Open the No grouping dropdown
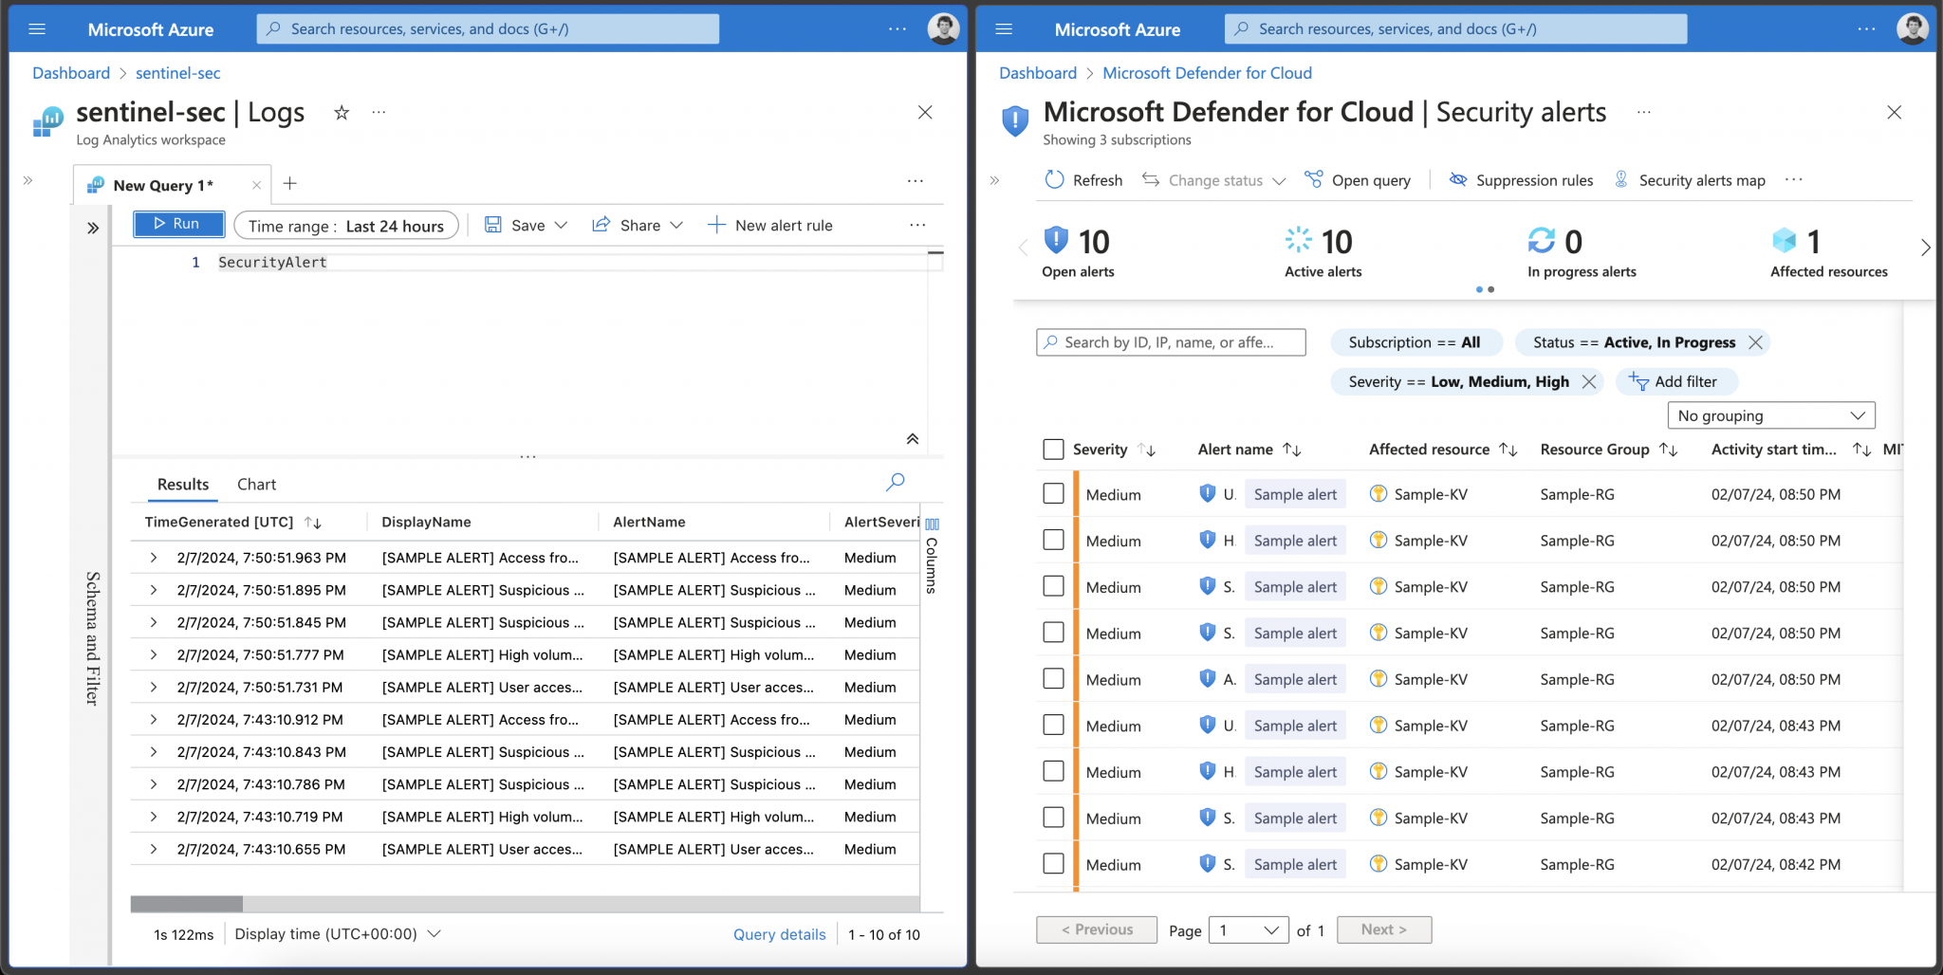Screen dimensions: 1943x975 click(x=1770, y=414)
